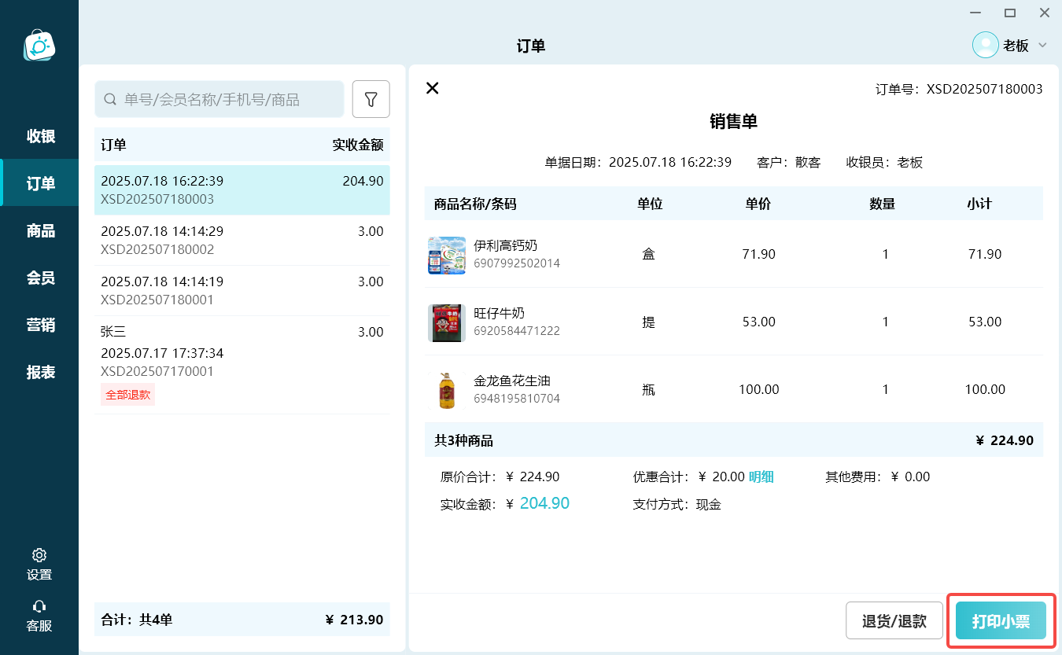Screen dimensions: 1062x655
Task: Click the 全部退款 tag on 张三's order
Action: pyautogui.click(x=127, y=395)
